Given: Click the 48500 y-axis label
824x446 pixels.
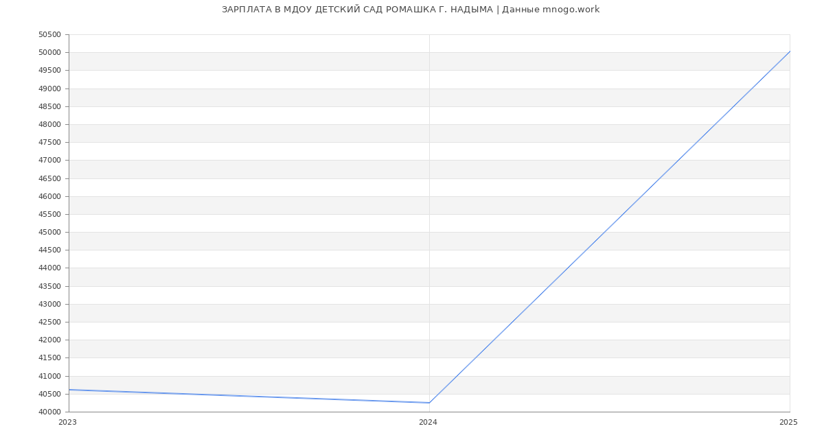Looking at the screenshot, I should [49, 107].
